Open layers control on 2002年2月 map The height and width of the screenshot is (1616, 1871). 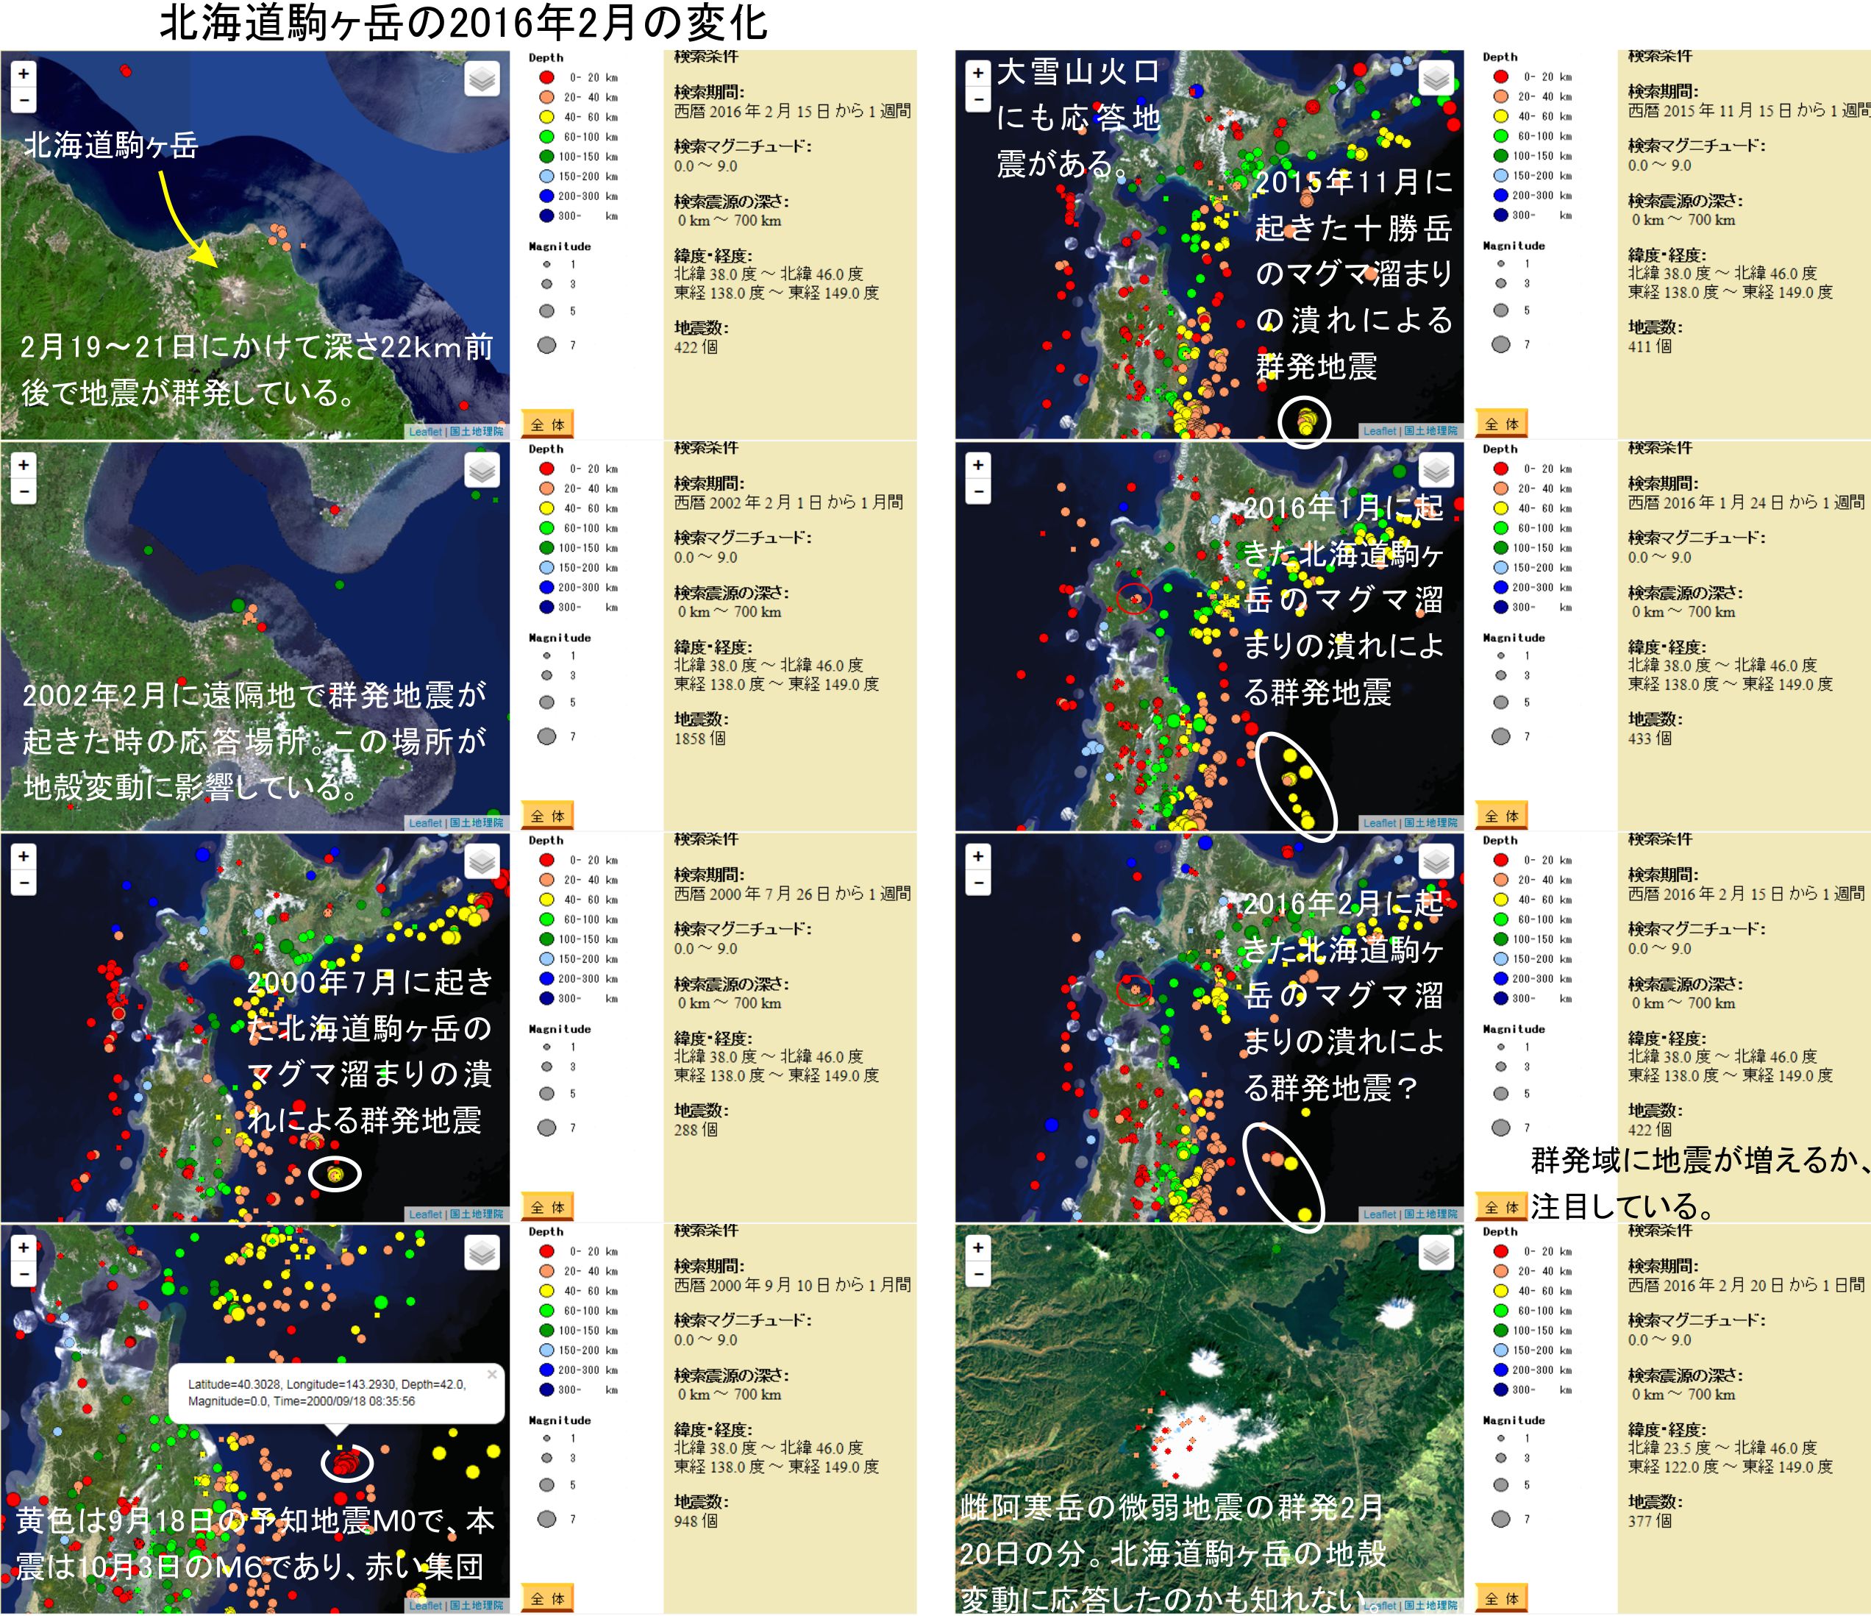(x=482, y=471)
